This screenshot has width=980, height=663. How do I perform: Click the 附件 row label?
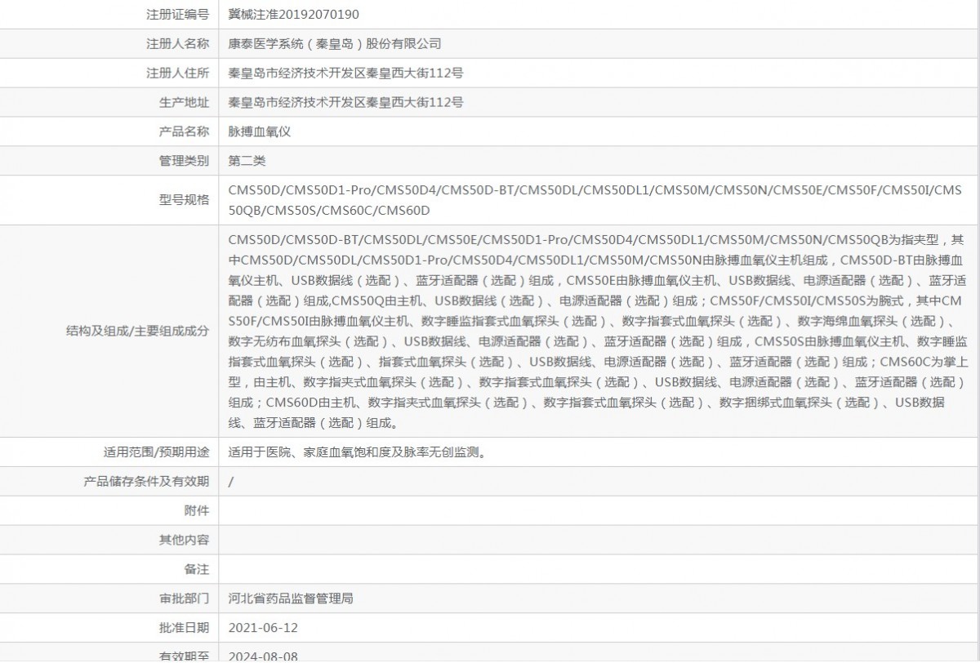click(x=197, y=510)
